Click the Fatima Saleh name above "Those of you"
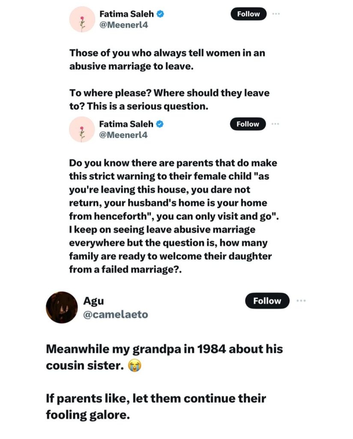 tap(126, 14)
